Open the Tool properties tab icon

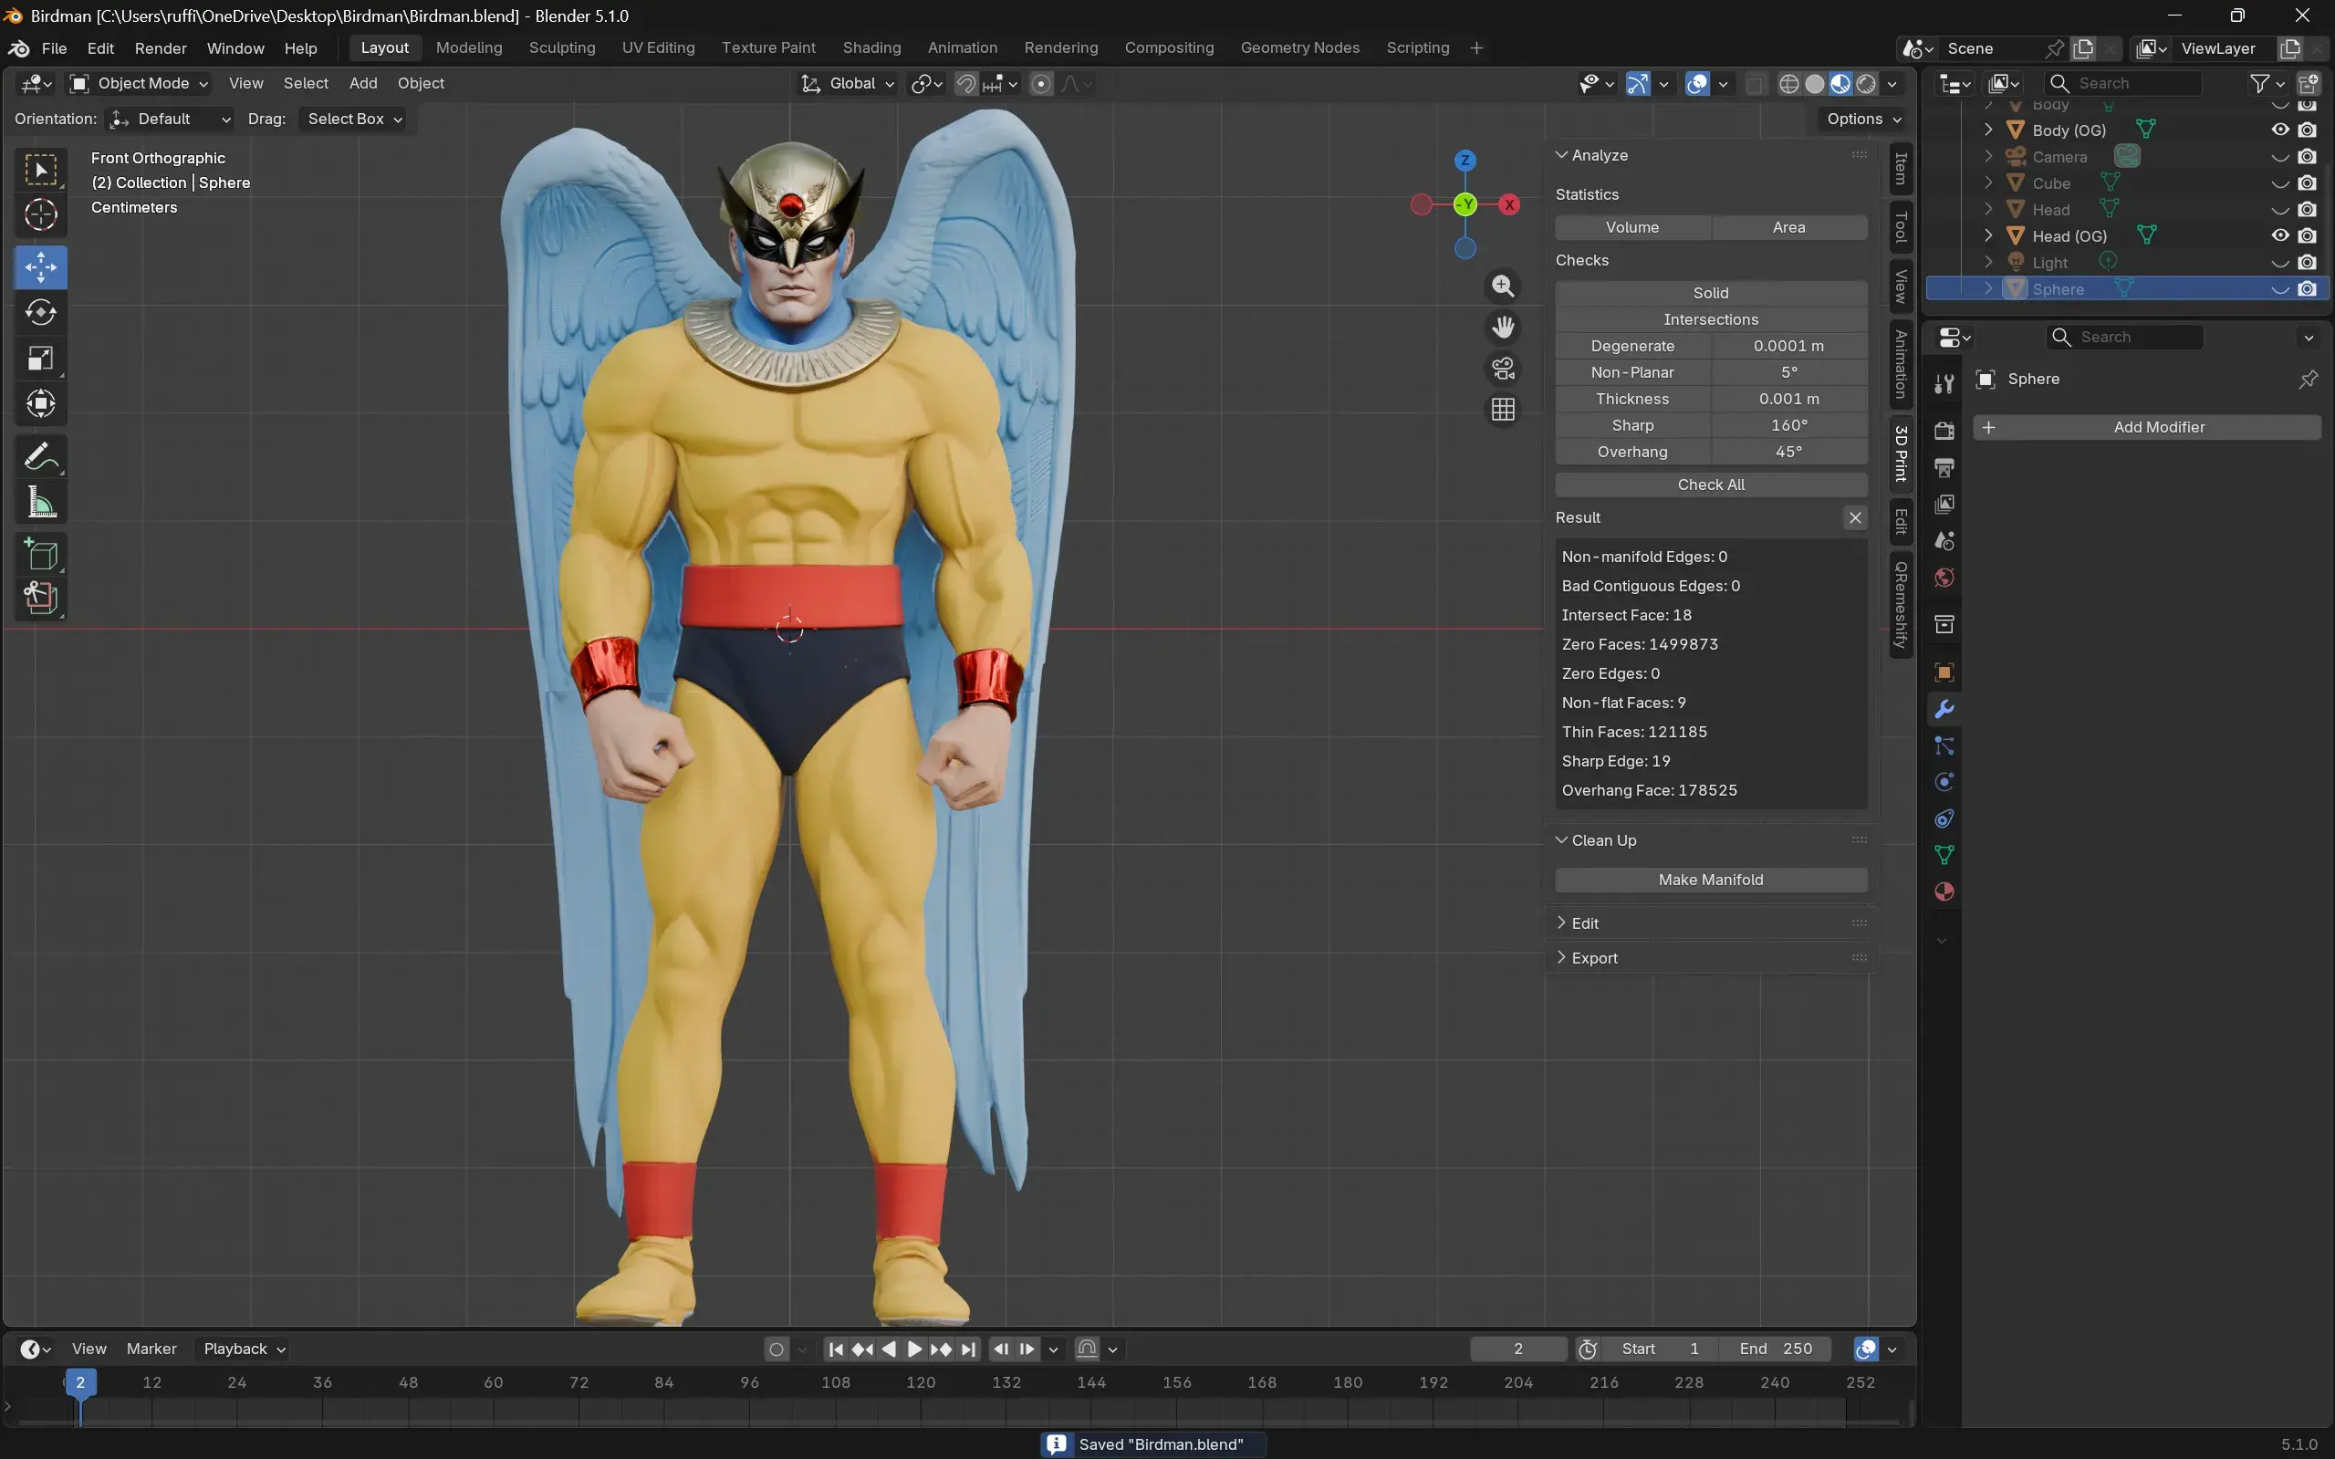coord(1944,384)
